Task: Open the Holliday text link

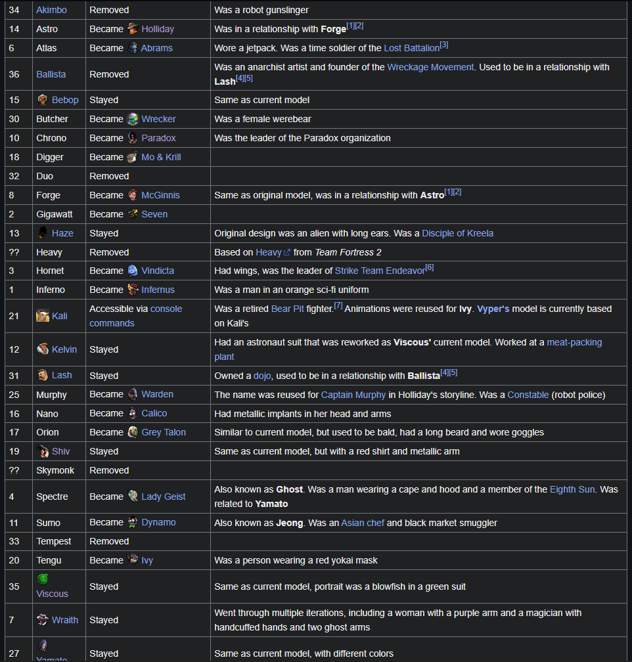Action: pos(158,29)
